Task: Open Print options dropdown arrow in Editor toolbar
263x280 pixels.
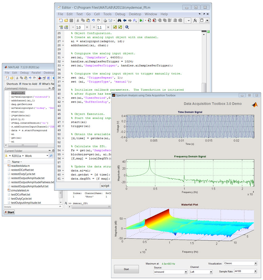Action: [114, 20]
